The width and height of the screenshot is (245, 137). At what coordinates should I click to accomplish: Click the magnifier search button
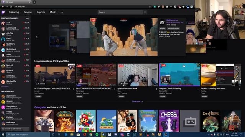click(145, 12)
